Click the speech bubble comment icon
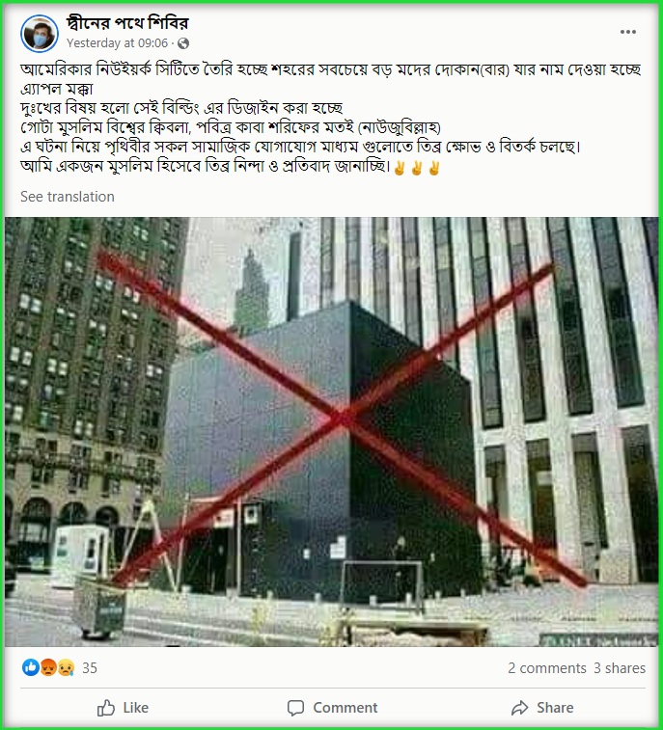 point(296,708)
